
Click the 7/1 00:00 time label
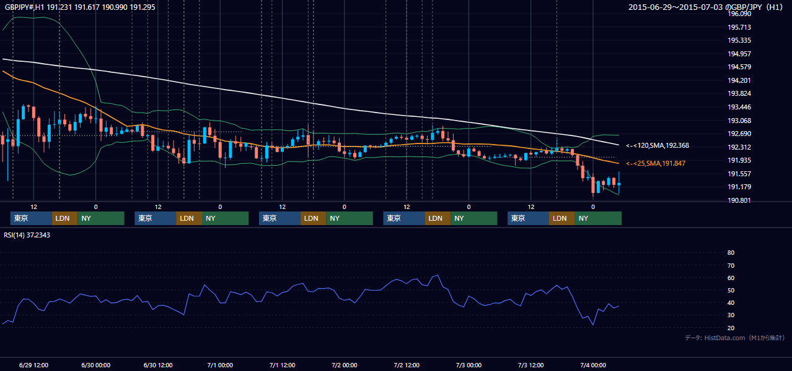[220, 365]
